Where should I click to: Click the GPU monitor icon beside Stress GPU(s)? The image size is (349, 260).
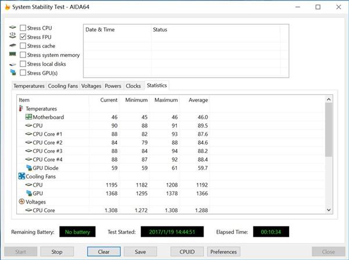[x=12, y=73]
